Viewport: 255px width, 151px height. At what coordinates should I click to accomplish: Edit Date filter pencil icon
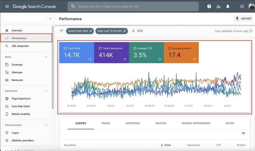[125, 31]
